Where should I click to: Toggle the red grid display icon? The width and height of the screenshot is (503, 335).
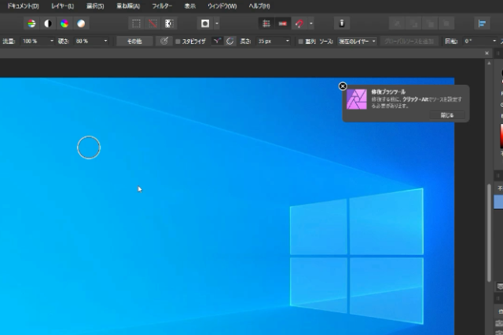click(x=266, y=24)
